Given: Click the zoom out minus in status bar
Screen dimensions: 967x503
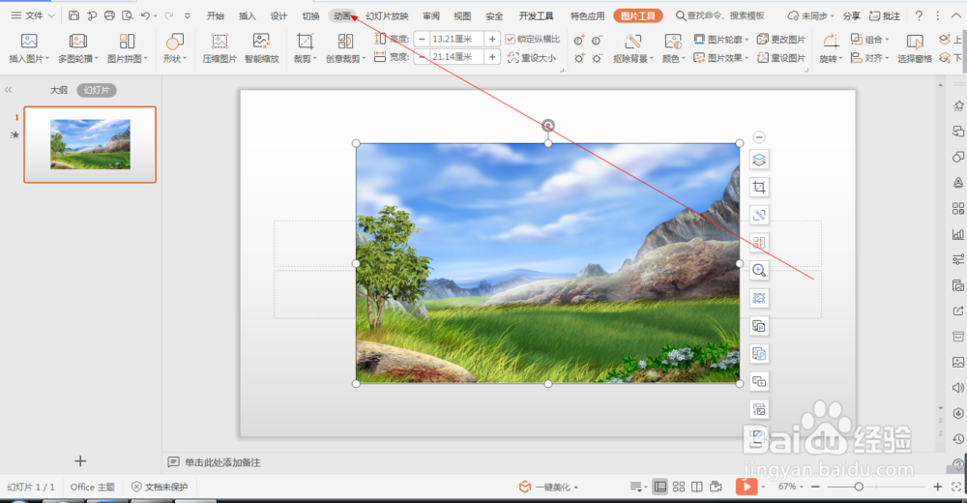Looking at the screenshot, I should click(x=815, y=487).
